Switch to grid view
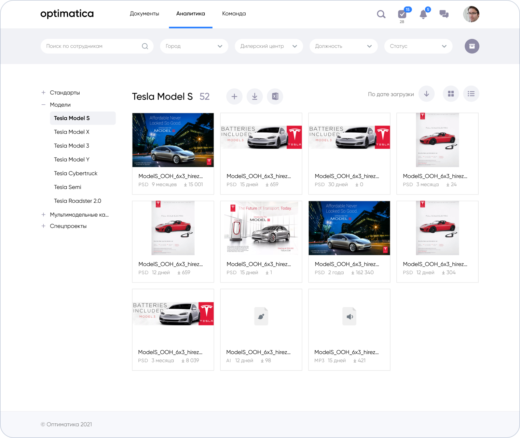Screen dimensions: 520x438 tap(451, 94)
